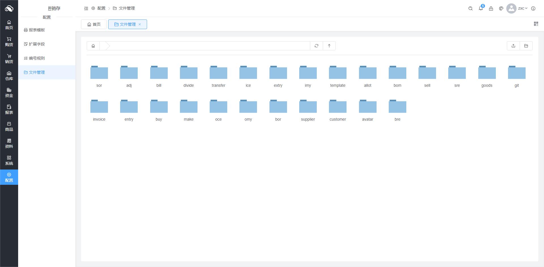This screenshot has height=267, width=544.
Task: Click the search icon in top header
Action: click(470, 8)
